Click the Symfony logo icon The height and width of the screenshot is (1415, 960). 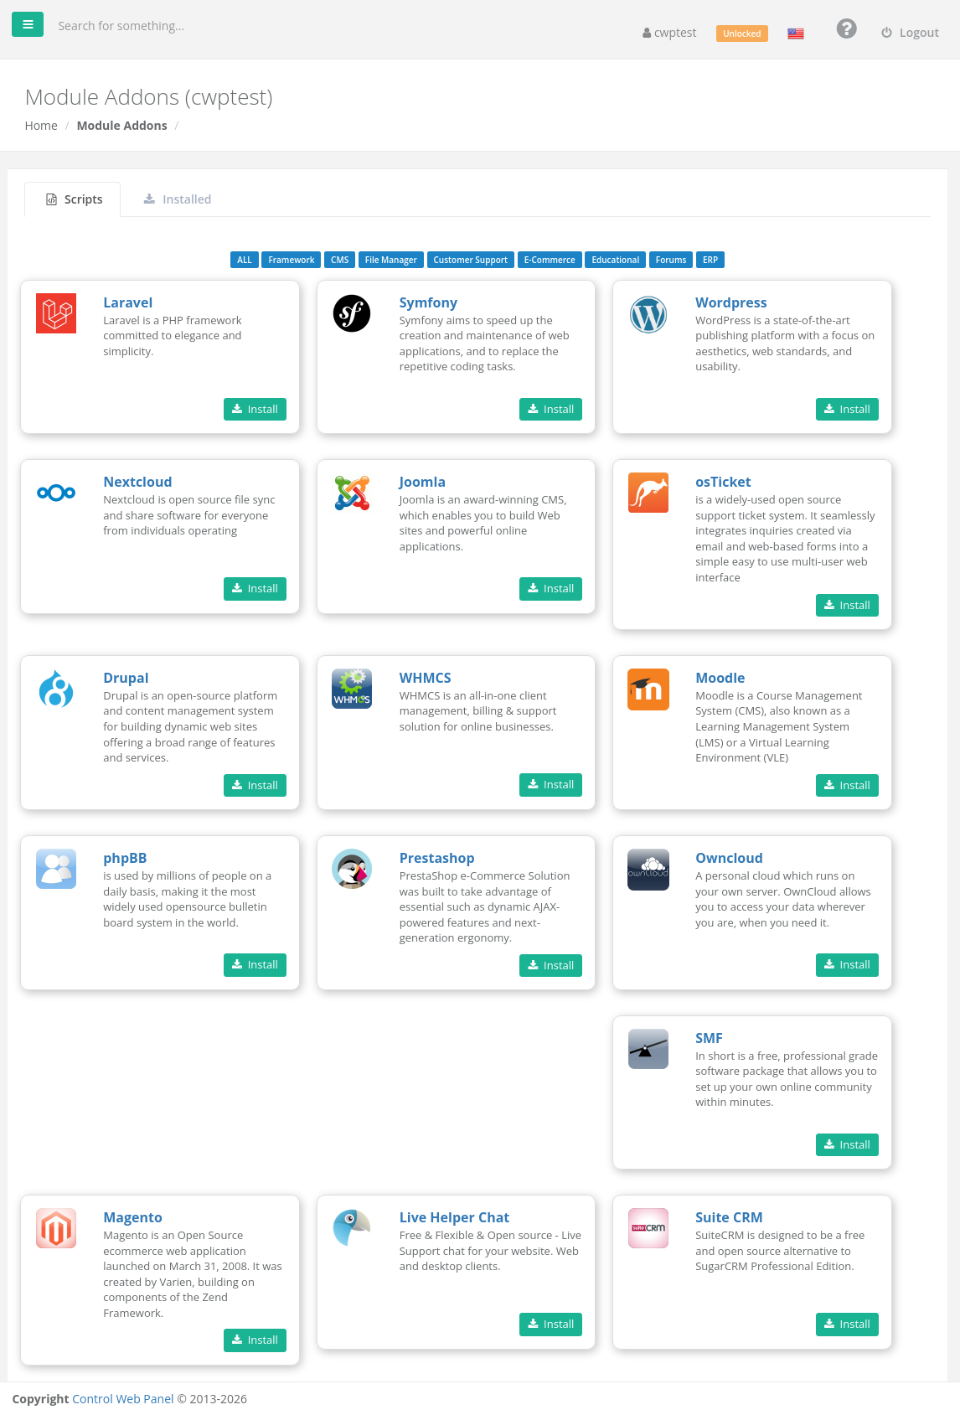click(352, 313)
